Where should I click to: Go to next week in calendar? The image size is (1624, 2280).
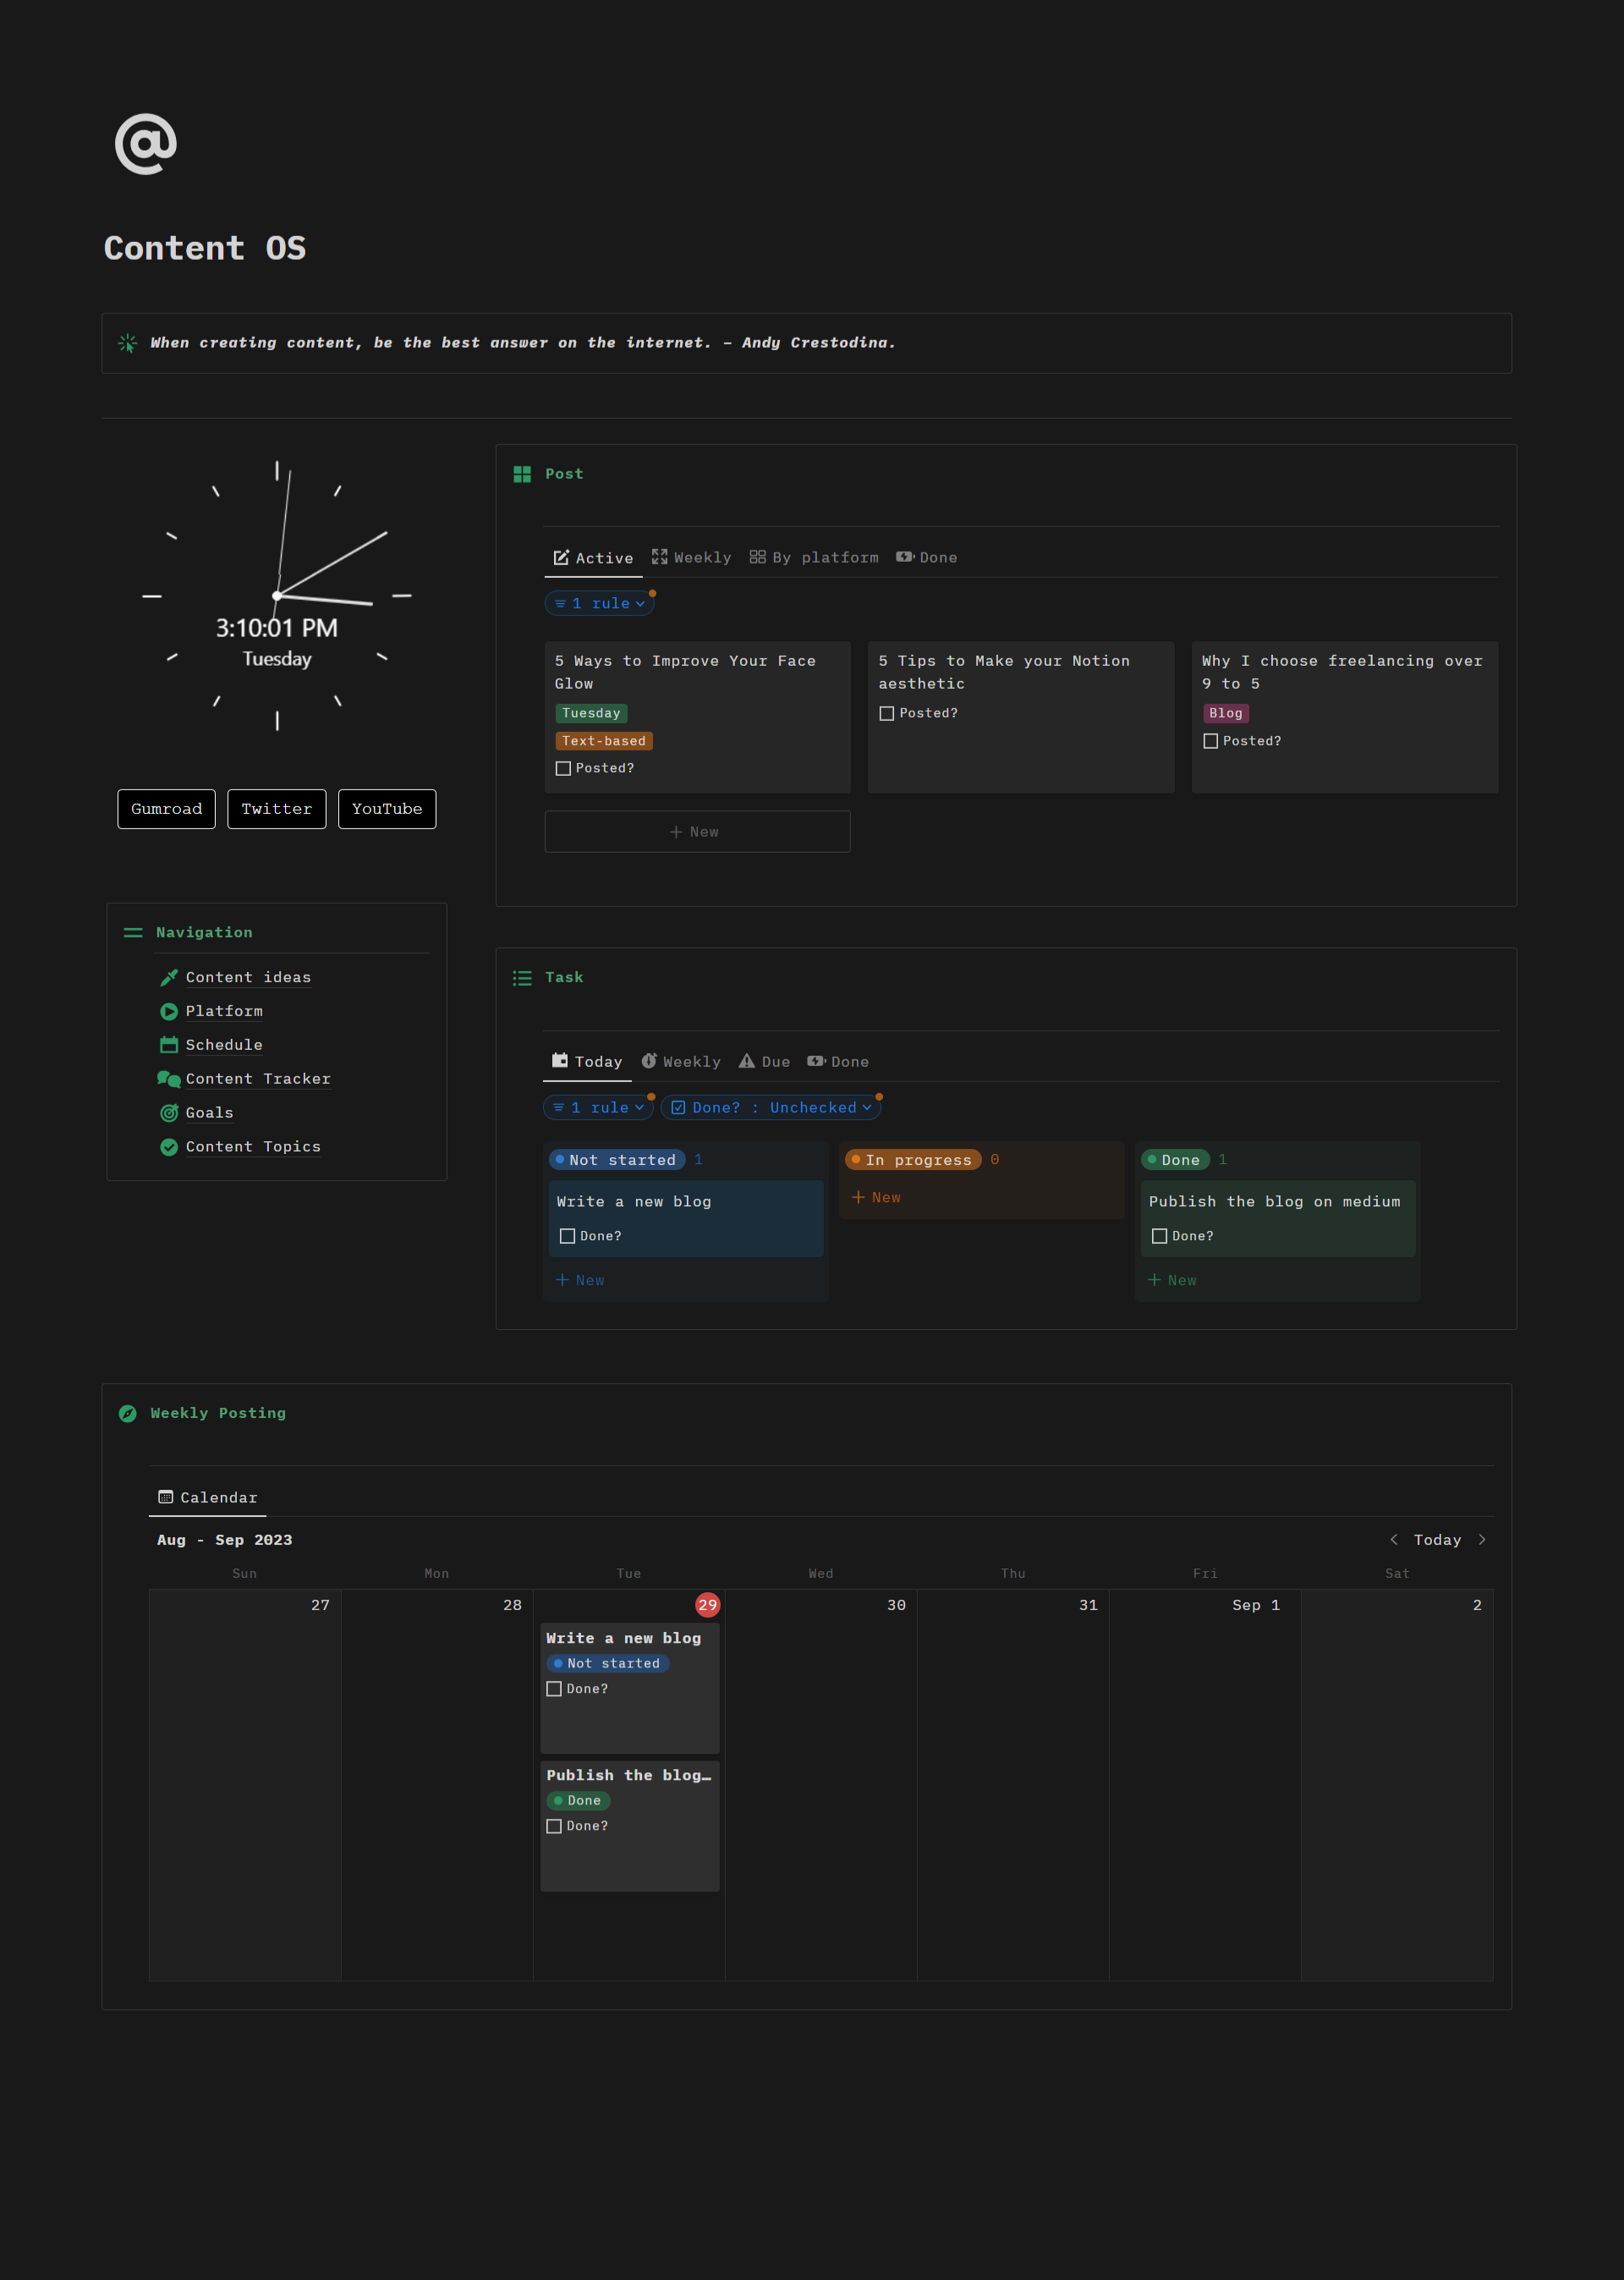(x=1481, y=1540)
